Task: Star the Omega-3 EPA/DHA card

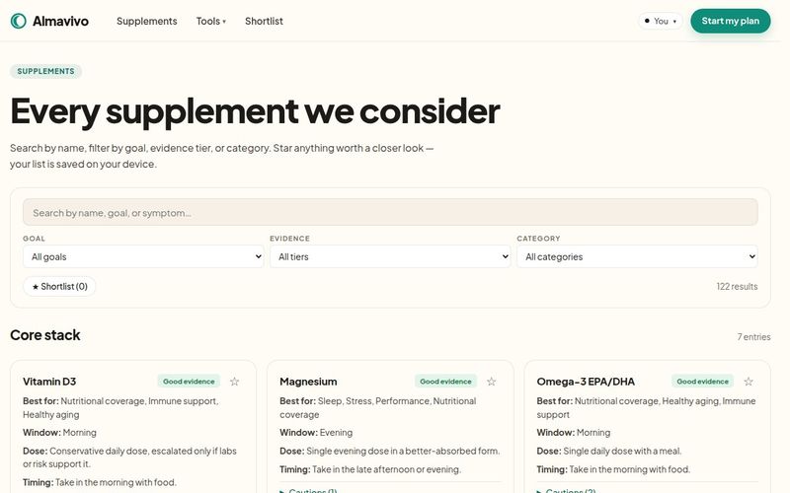Action: (x=749, y=382)
